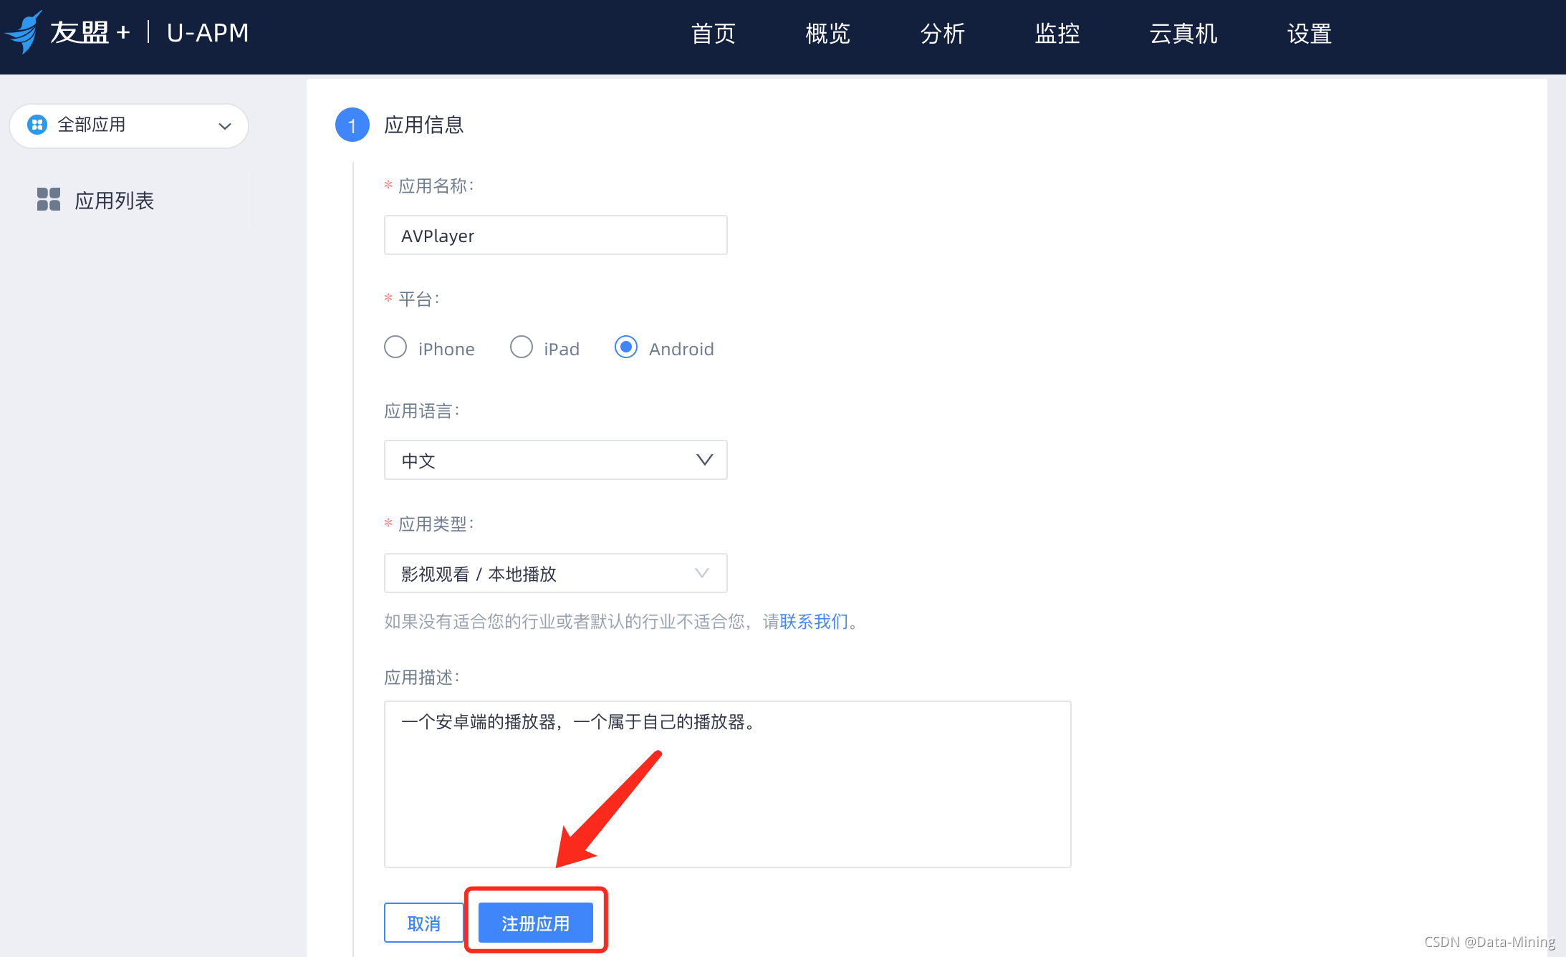The width and height of the screenshot is (1566, 957).
Task: Click the 注册应用 button
Action: 536,923
